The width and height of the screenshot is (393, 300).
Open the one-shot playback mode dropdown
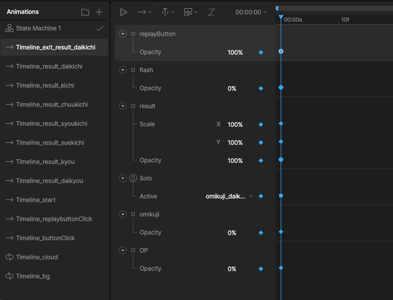144,12
